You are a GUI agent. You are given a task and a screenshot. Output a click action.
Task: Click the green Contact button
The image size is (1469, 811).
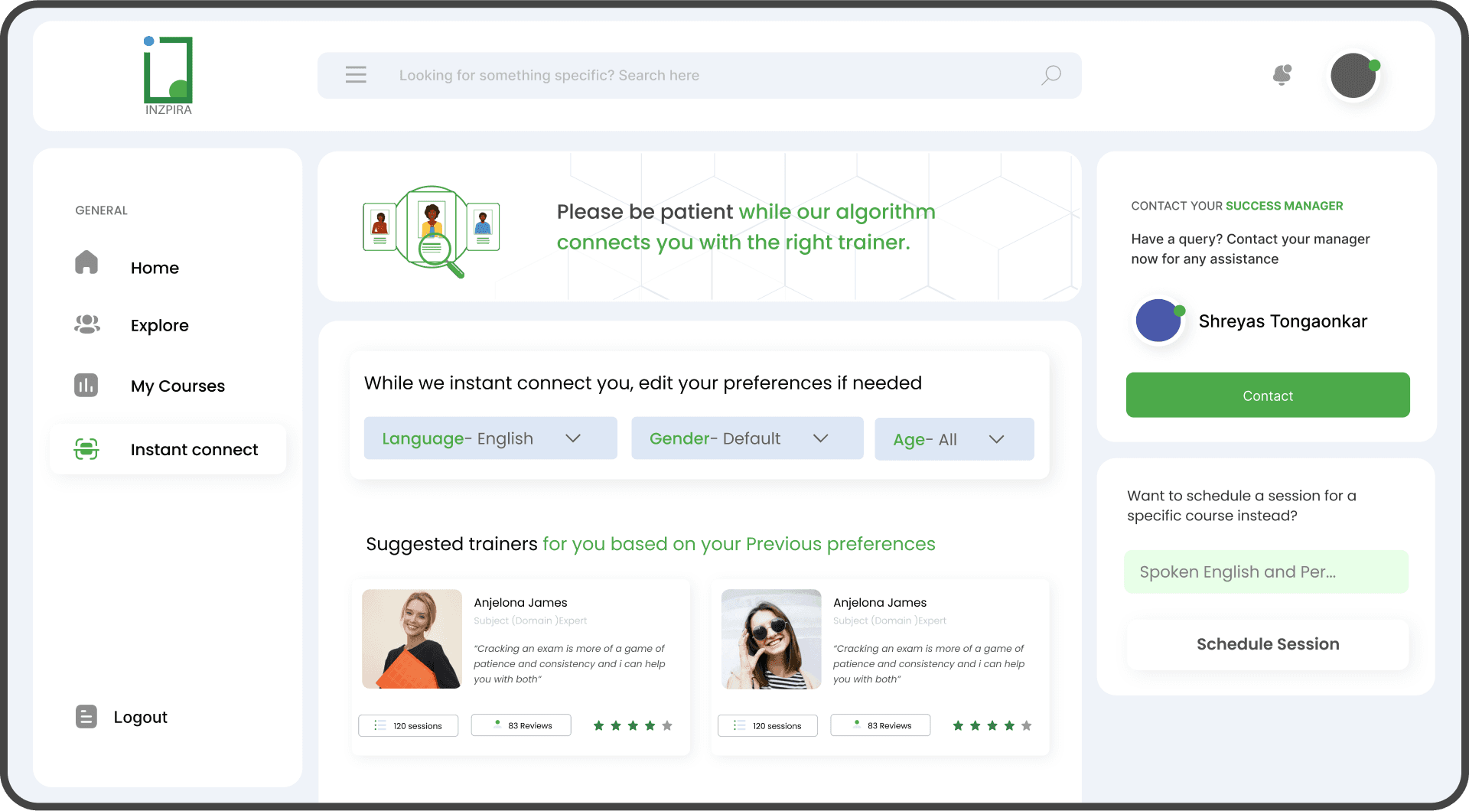pyautogui.click(x=1268, y=395)
